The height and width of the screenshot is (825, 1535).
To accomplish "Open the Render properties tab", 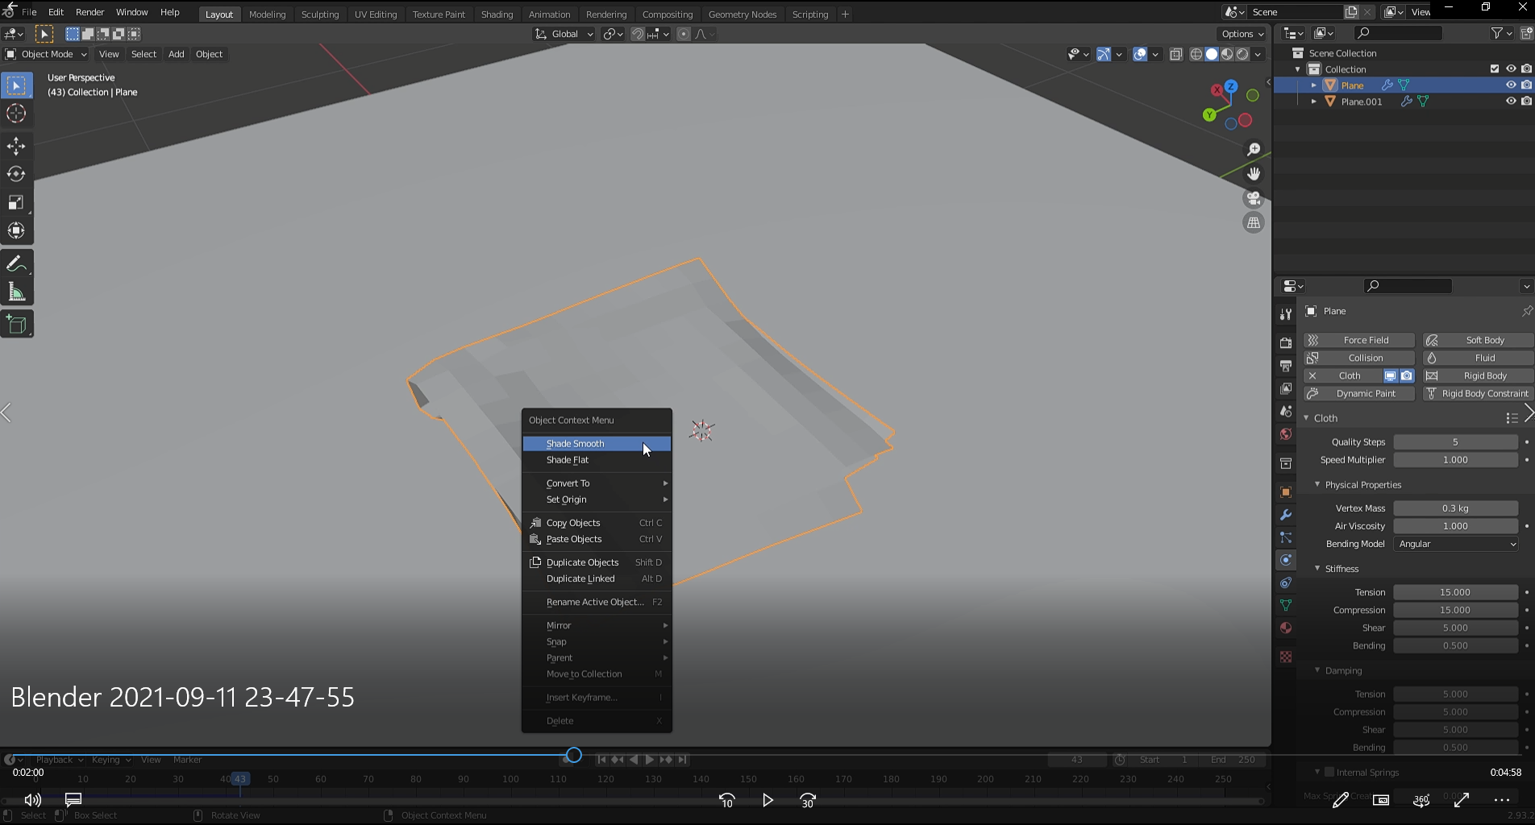I will click(1286, 343).
